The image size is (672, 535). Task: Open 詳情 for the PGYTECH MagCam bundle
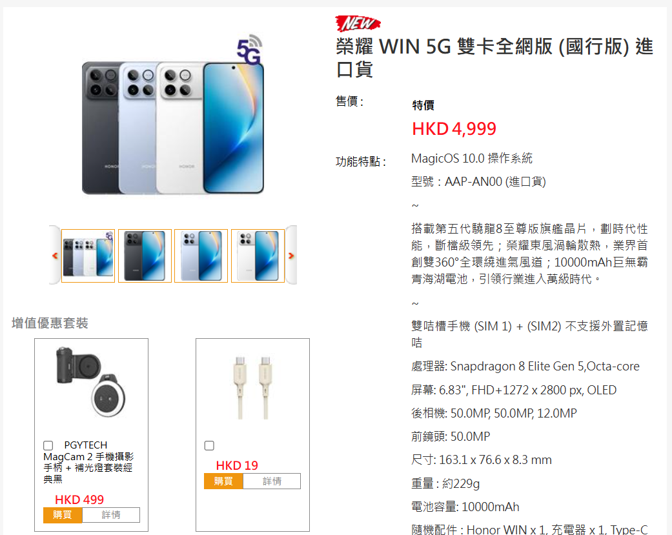click(x=111, y=515)
